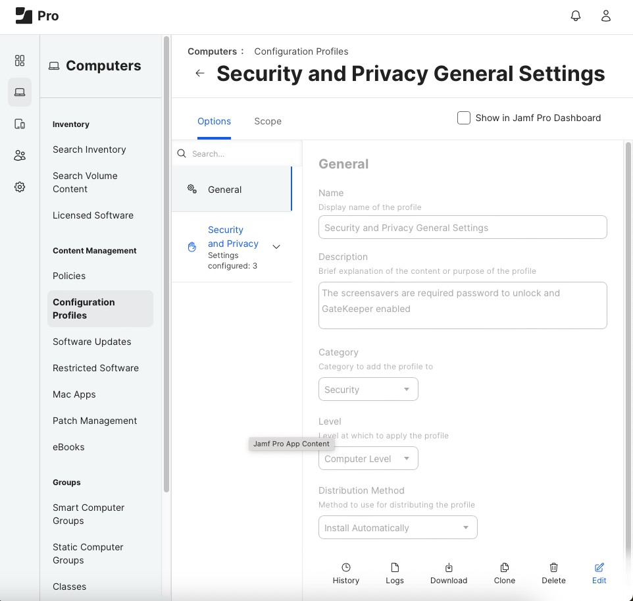
Task: Click the Download profile icon
Action: (449, 567)
